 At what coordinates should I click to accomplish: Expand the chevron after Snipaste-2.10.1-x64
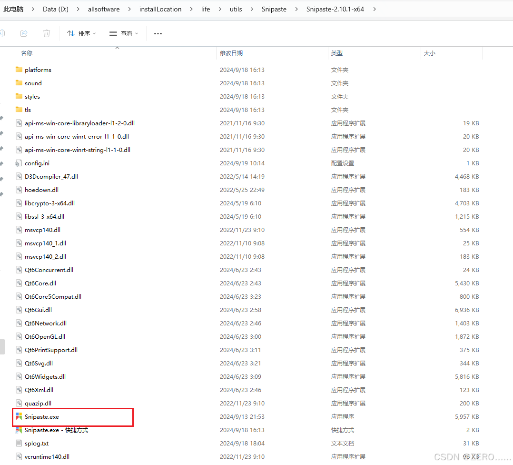click(x=374, y=9)
